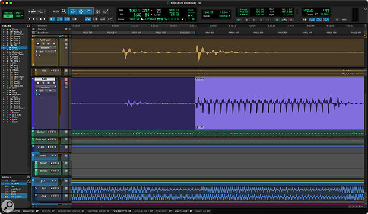Enable Shuffle edit mode
Viewport: 368px width, 214px height.
tap(8, 13)
